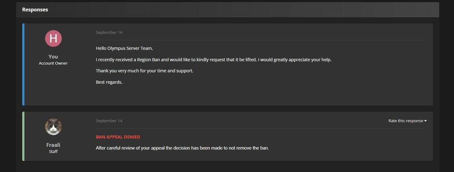Click the pink H avatar icon
This screenshot has width=454, height=172.
[53, 38]
